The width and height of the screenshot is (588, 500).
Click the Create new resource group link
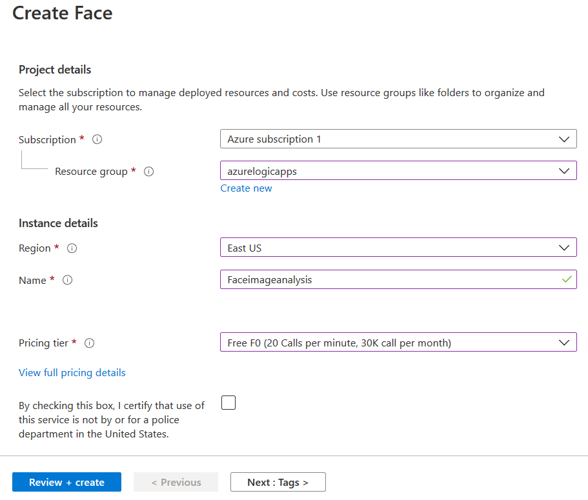coord(246,188)
